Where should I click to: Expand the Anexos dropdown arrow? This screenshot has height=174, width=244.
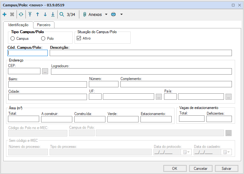106,14
